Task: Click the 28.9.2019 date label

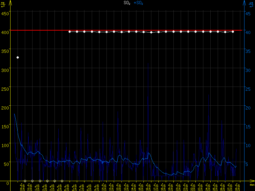Action: pyautogui.click(x=237, y=187)
